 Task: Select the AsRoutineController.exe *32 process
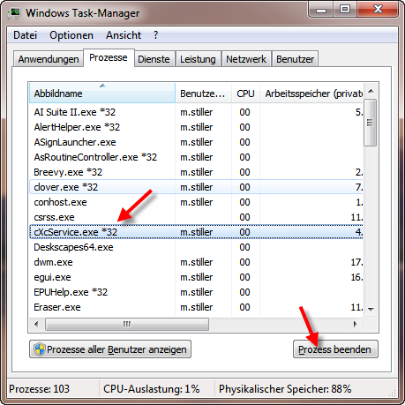pyautogui.click(x=196, y=157)
